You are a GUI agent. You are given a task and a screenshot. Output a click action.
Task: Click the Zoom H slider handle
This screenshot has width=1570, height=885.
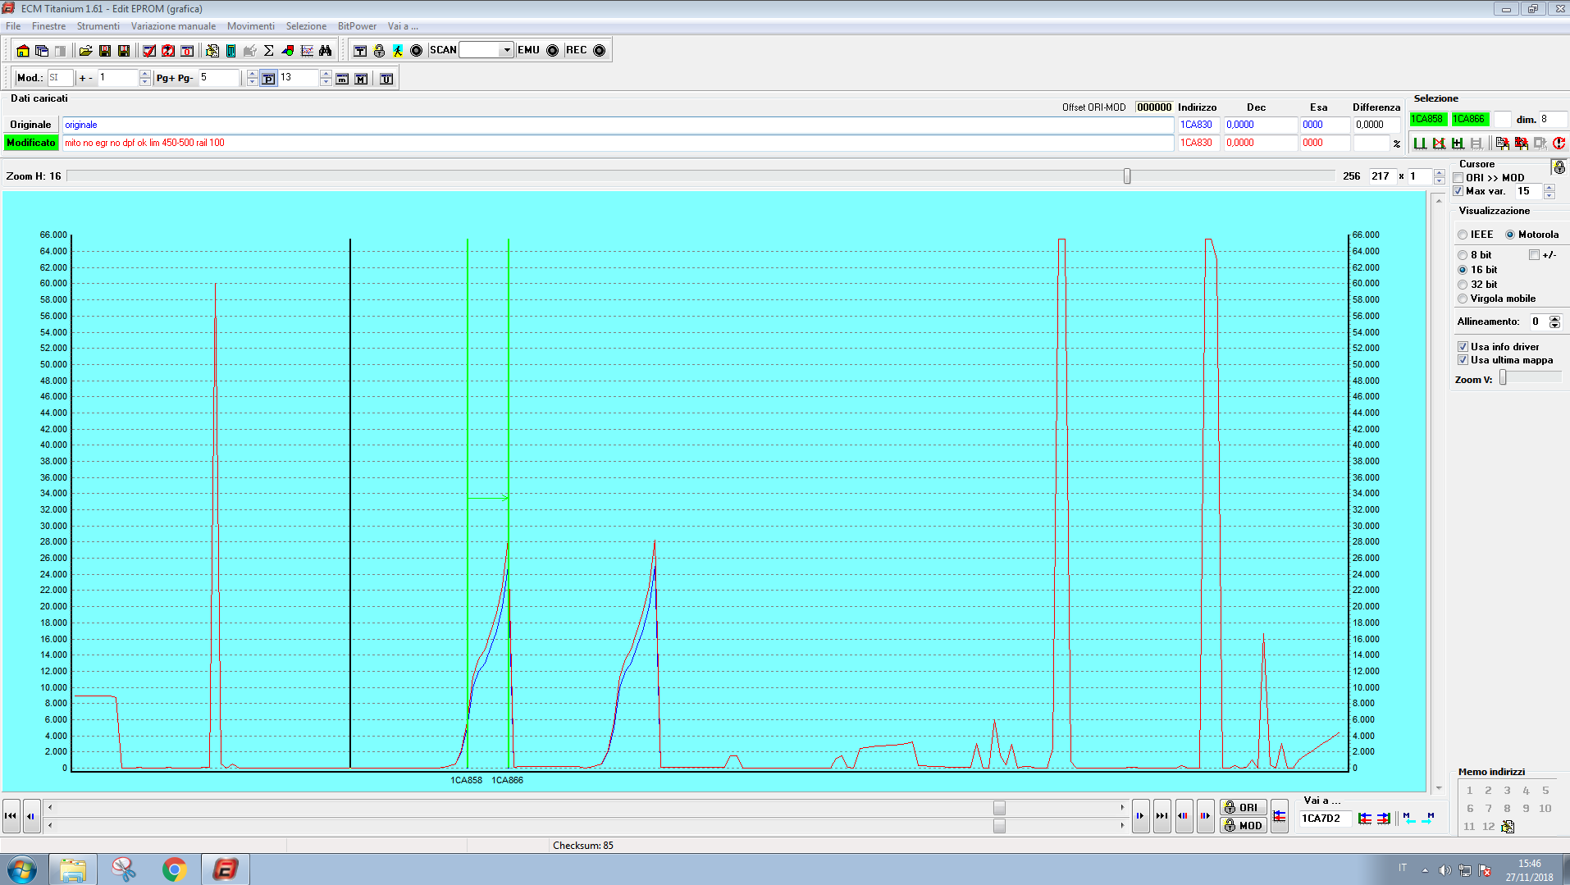(1127, 176)
